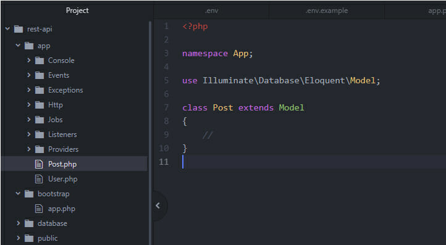This screenshot has height=245, width=446.
Task: Expand the Events folder chevron
Action: [29, 75]
